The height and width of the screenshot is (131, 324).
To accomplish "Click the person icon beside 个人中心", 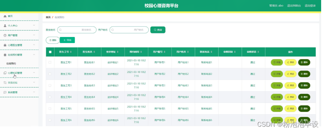I will click(5, 26).
